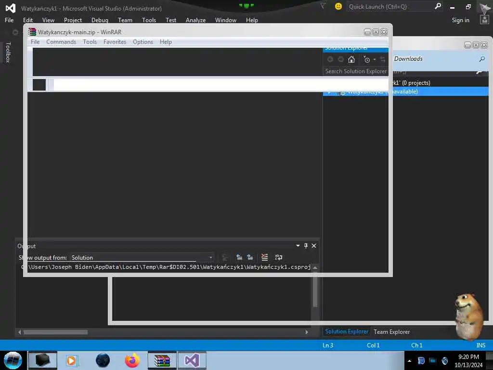
Task: Click the Go to Previous Message icon
Action: pyautogui.click(x=239, y=257)
